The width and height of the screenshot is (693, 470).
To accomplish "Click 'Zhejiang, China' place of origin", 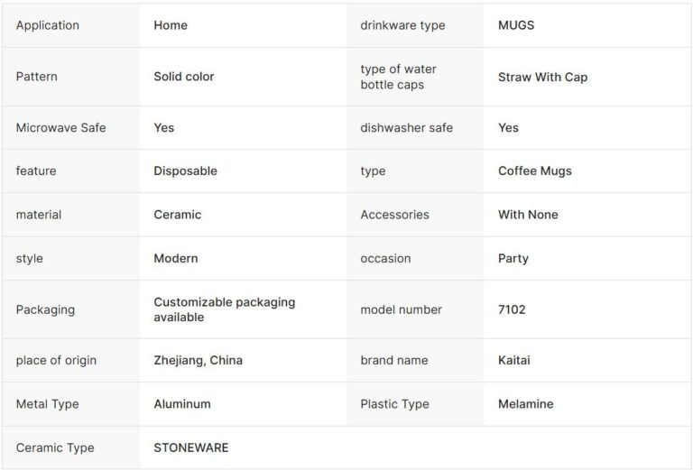I will 198,360.
